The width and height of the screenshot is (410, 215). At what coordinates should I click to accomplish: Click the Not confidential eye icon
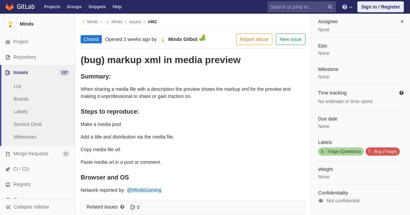click(x=321, y=201)
